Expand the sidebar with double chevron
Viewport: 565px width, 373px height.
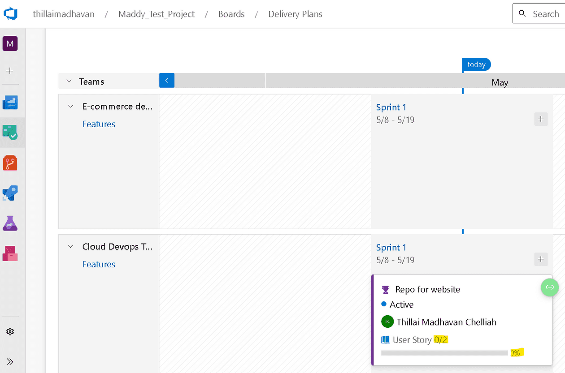[x=10, y=361]
